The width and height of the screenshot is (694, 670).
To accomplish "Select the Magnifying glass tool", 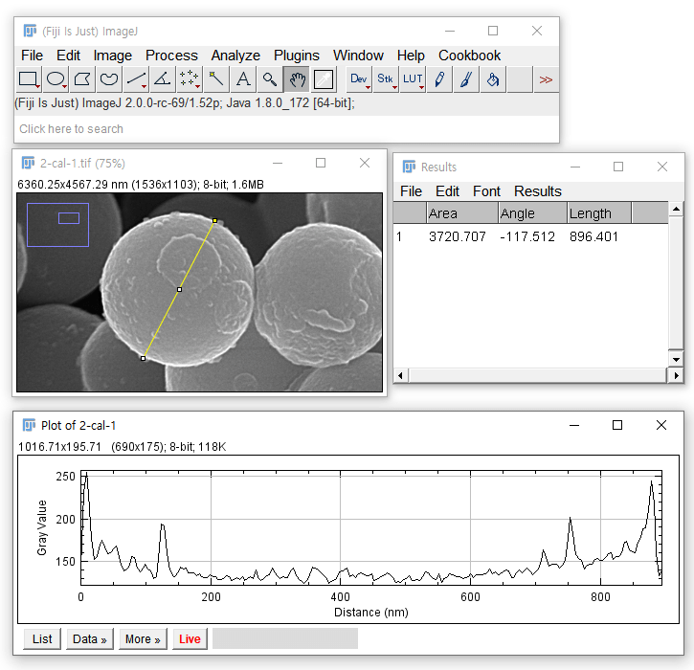I will click(270, 79).
